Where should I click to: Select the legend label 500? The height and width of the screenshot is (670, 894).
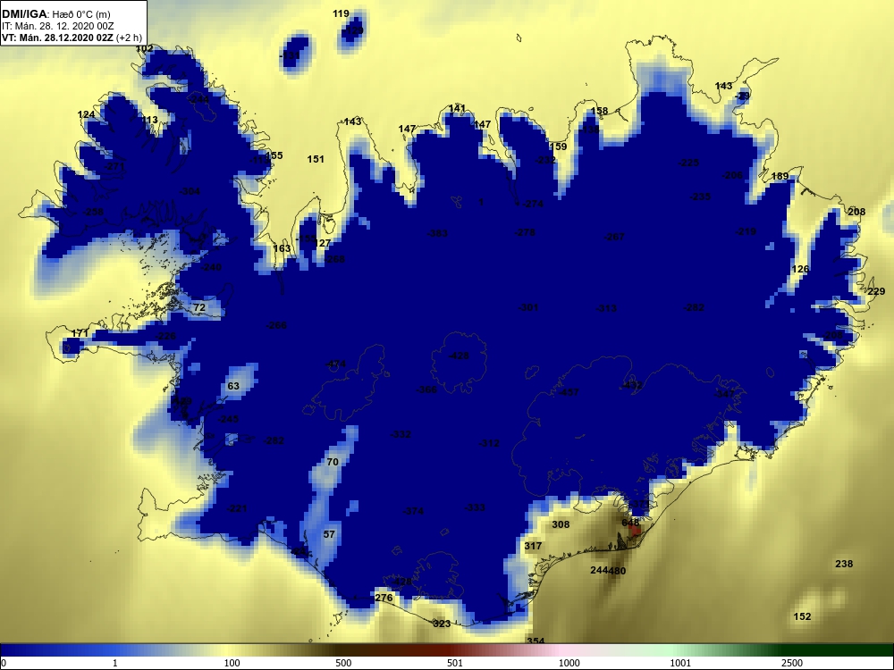[x=343, y=663]
